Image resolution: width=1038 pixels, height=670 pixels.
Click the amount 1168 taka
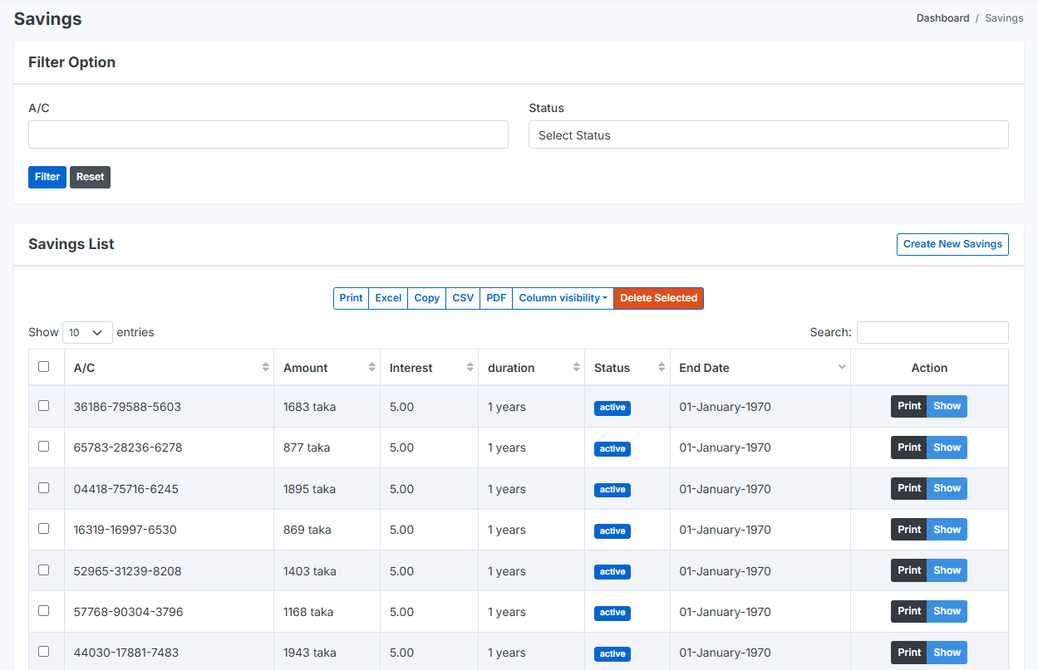click(x=308, y=612)
